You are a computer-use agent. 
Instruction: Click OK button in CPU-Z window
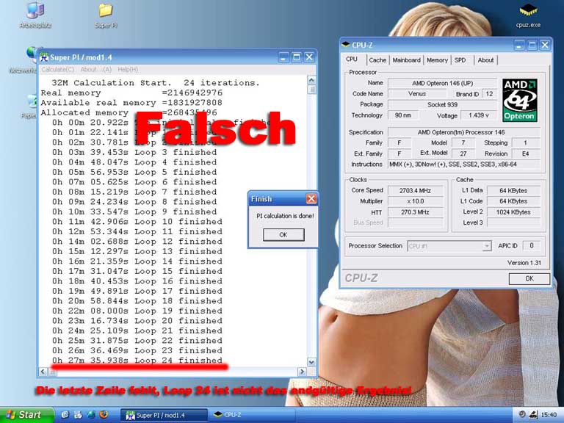pos(529,278)
